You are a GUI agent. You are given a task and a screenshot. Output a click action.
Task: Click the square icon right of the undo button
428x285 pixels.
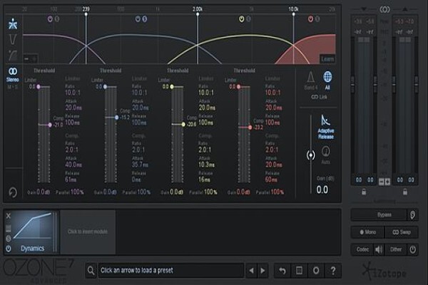[299, 271]
